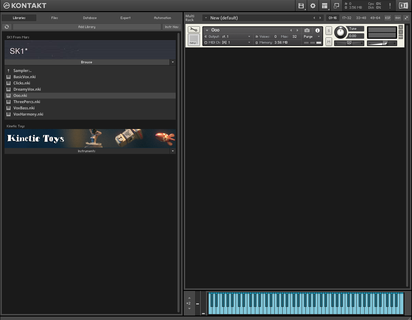Open instrument edit mode wrench icon
The width and height of the screenshot is (412, 320).
[194, 30]
